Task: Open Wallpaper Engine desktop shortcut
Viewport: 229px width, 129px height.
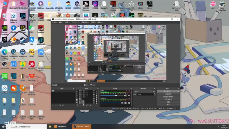Action: point(13,18)
